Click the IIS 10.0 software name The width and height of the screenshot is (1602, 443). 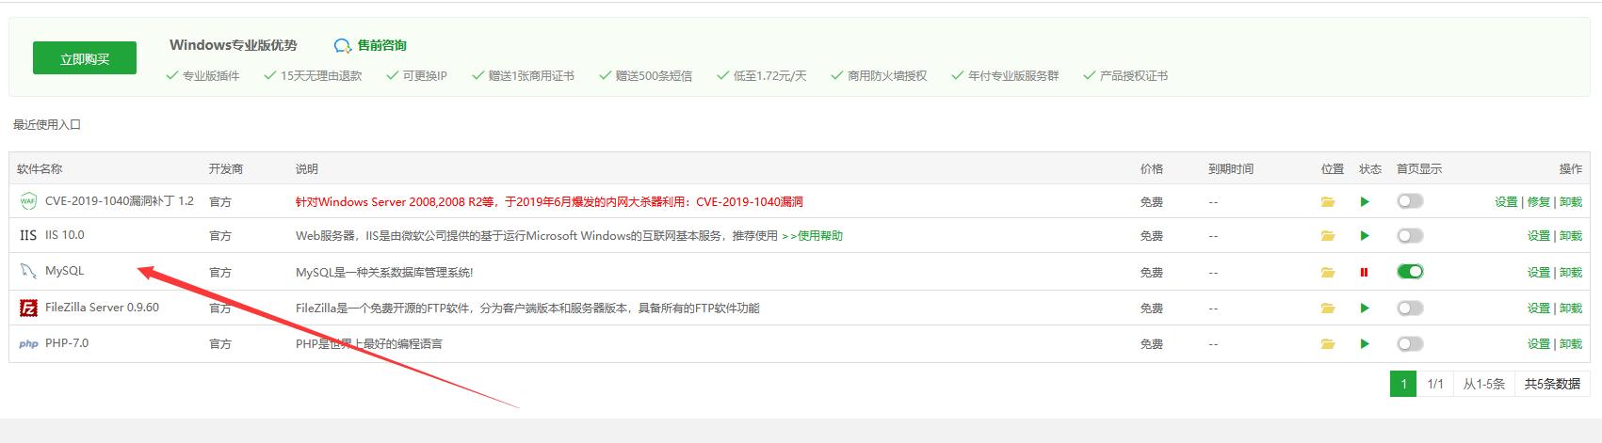click(x=64, y=235)
